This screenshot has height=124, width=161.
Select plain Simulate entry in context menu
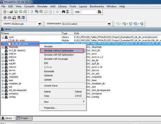(63, 46)
